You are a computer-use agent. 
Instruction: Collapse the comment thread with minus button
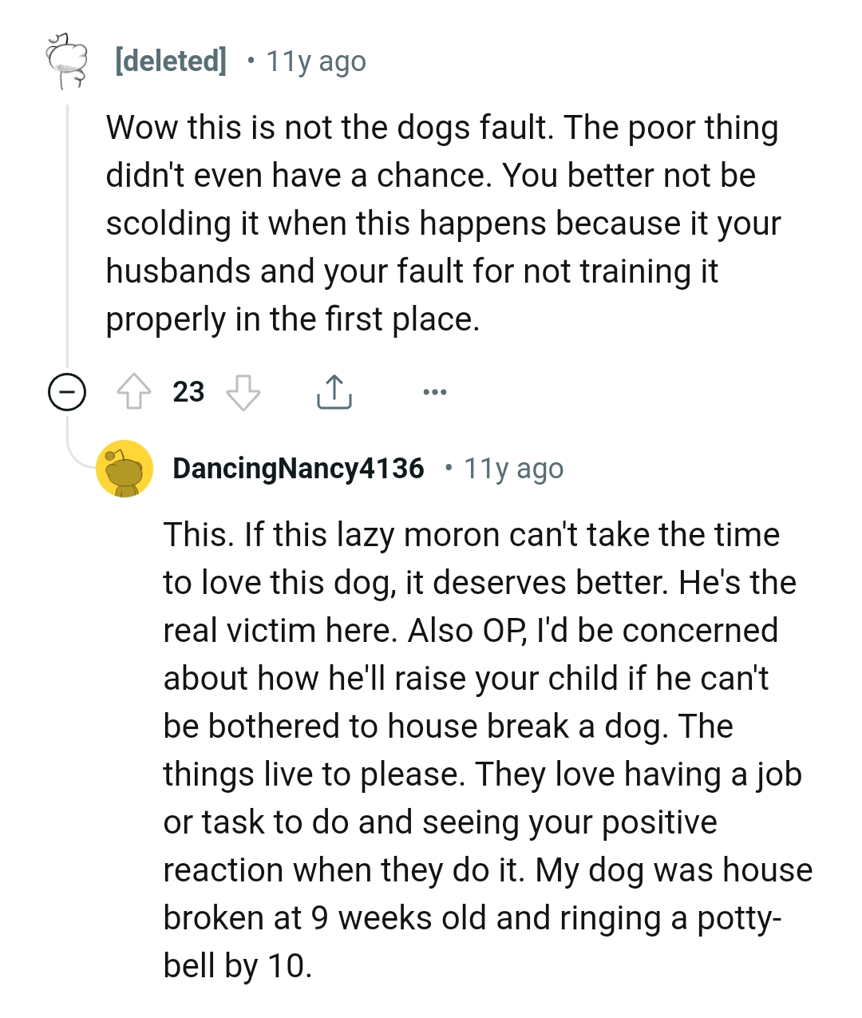(x=68, y=391)
